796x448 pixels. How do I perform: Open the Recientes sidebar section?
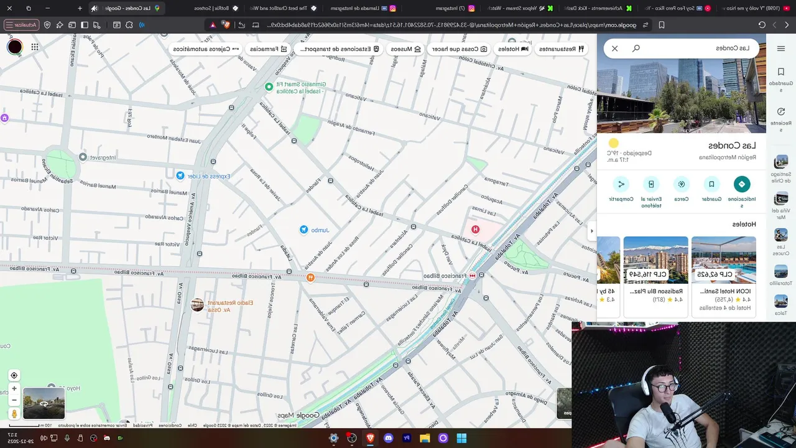[781, 119]
